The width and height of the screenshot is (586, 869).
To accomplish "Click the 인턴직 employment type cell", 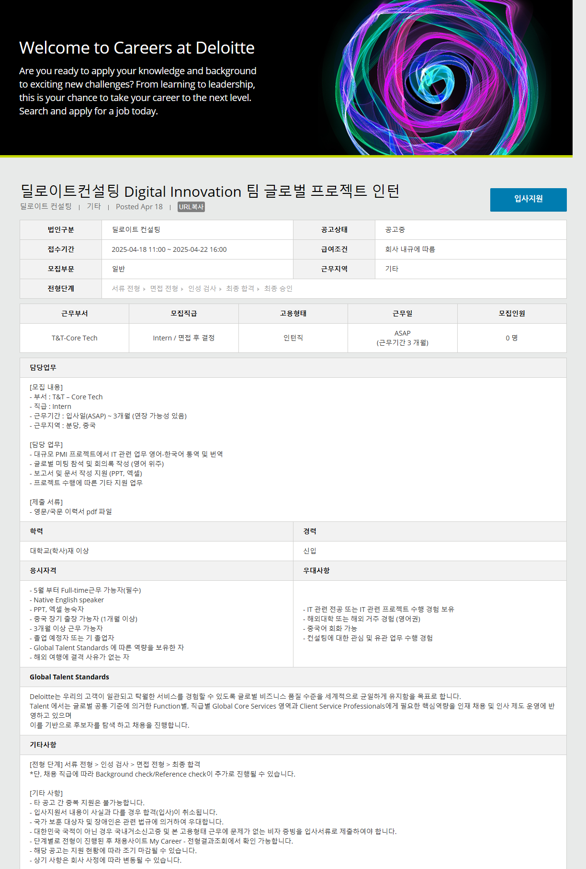I will coord(293,338).
